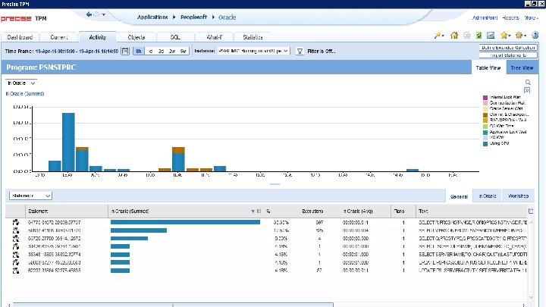Select the In Oracle table tab
546x307 pixels.
tap(487, 196)
